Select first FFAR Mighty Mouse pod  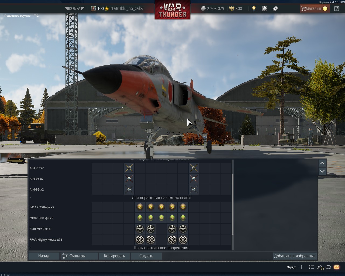coord(140,240)
